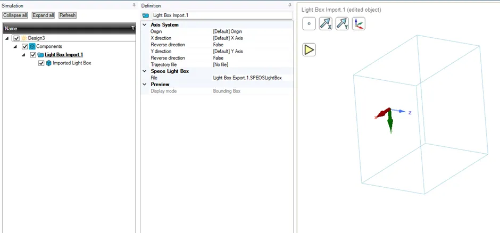Collapse the Design3 tree node
The image size is (500, 233).
tap(7, 38)
